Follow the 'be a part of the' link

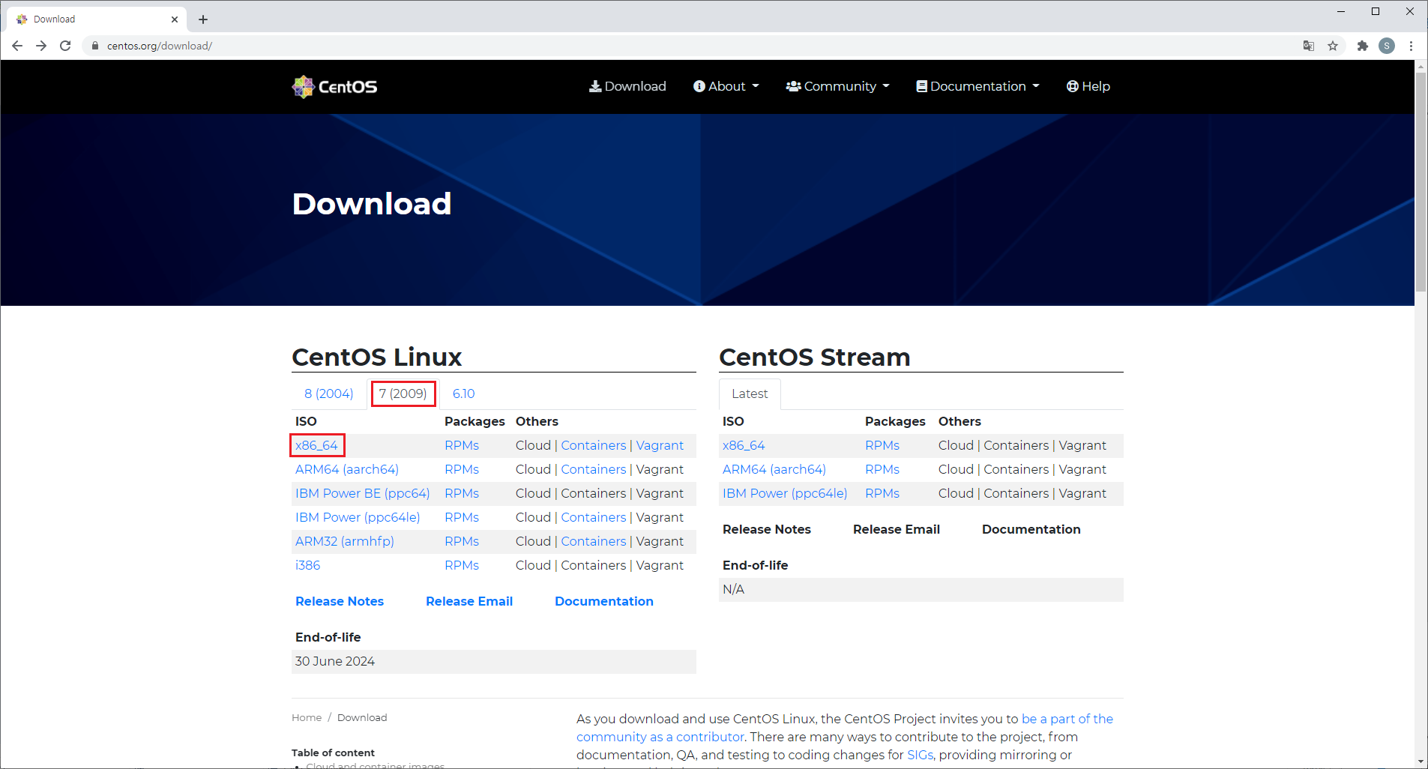1067,719
